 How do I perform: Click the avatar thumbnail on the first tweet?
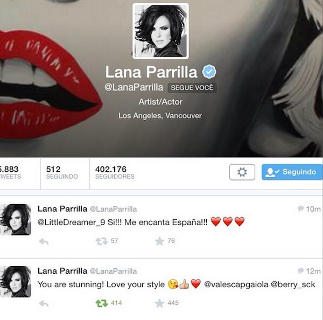(x=16, y=220)
